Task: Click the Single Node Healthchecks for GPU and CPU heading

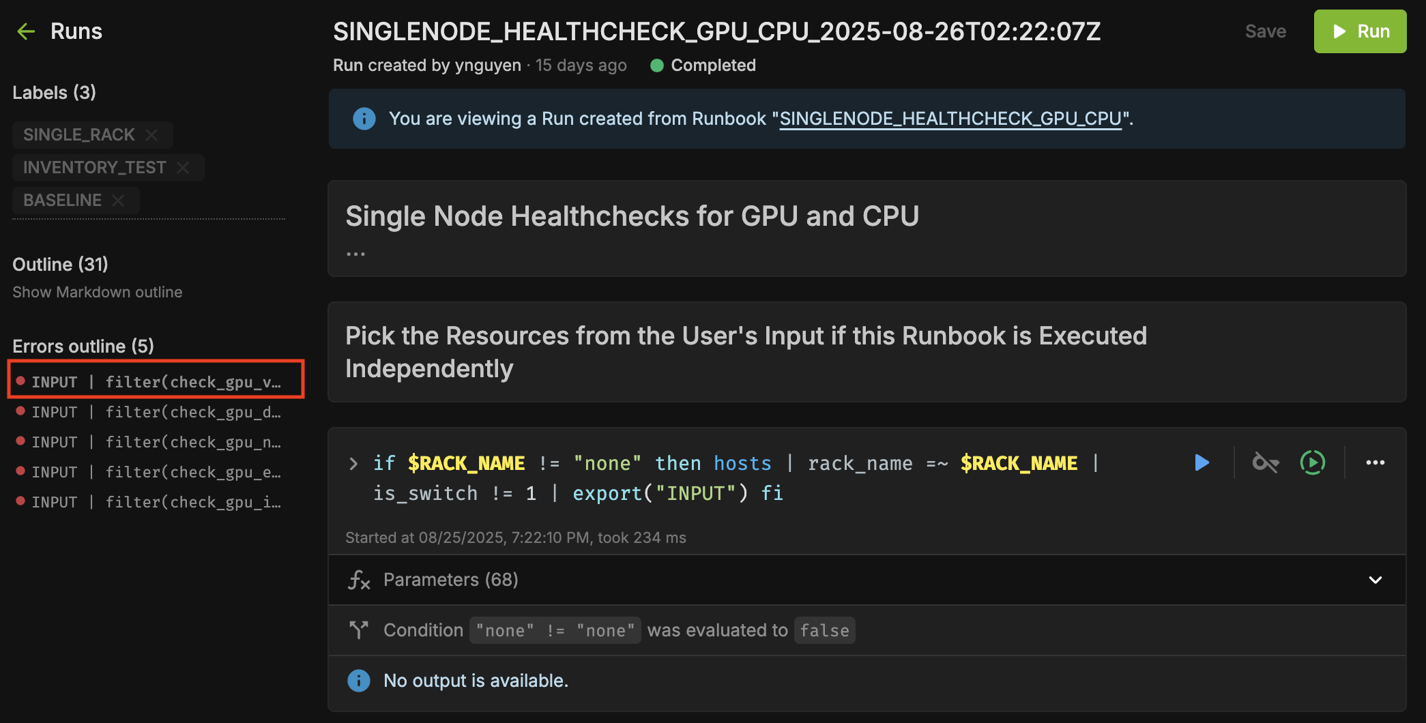Action: coord(632,216)
